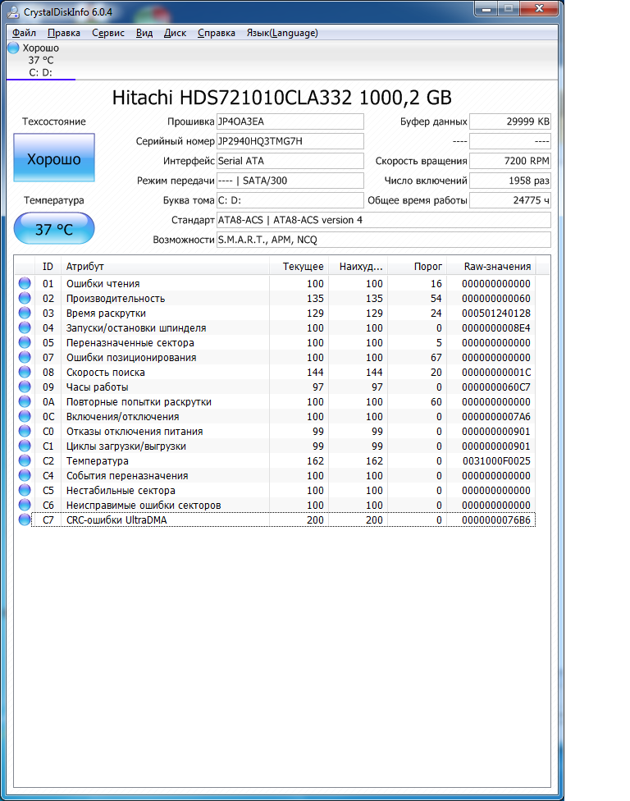Open the Правка menu
This screenshot has width=630, height=801.
point(64,33)
